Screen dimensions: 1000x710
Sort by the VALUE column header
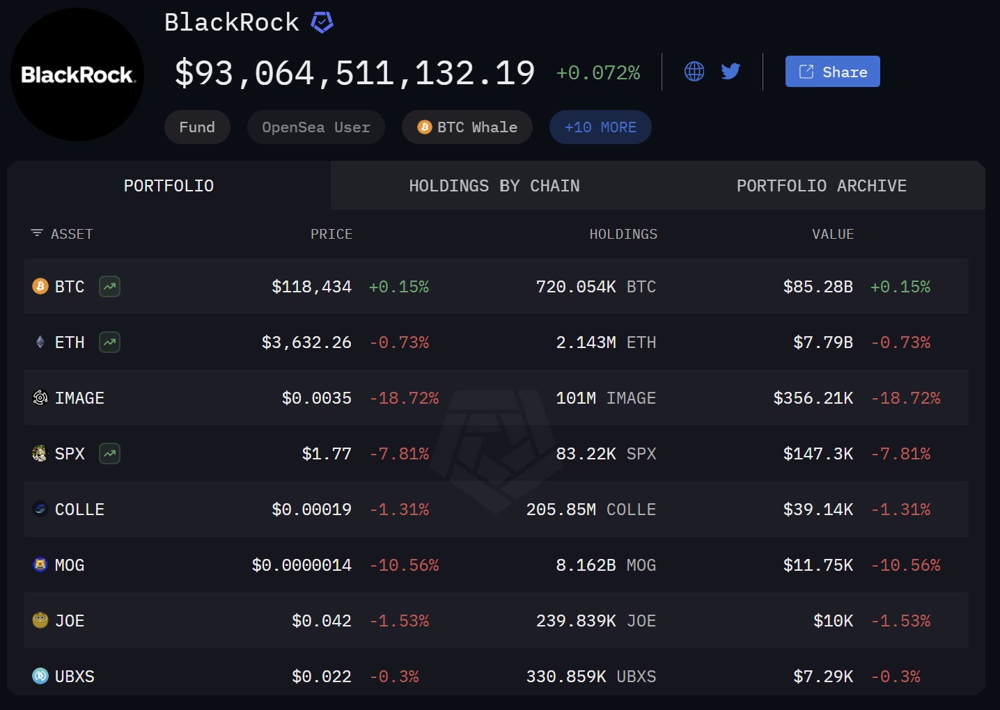click(x=833, y=234)
